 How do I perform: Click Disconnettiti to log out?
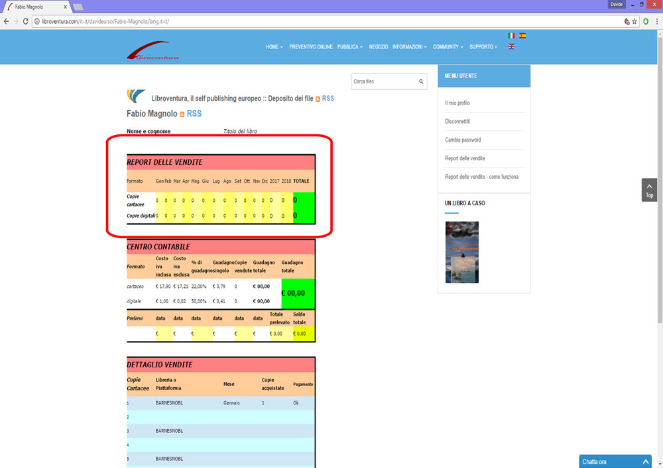tap(457, 122)
